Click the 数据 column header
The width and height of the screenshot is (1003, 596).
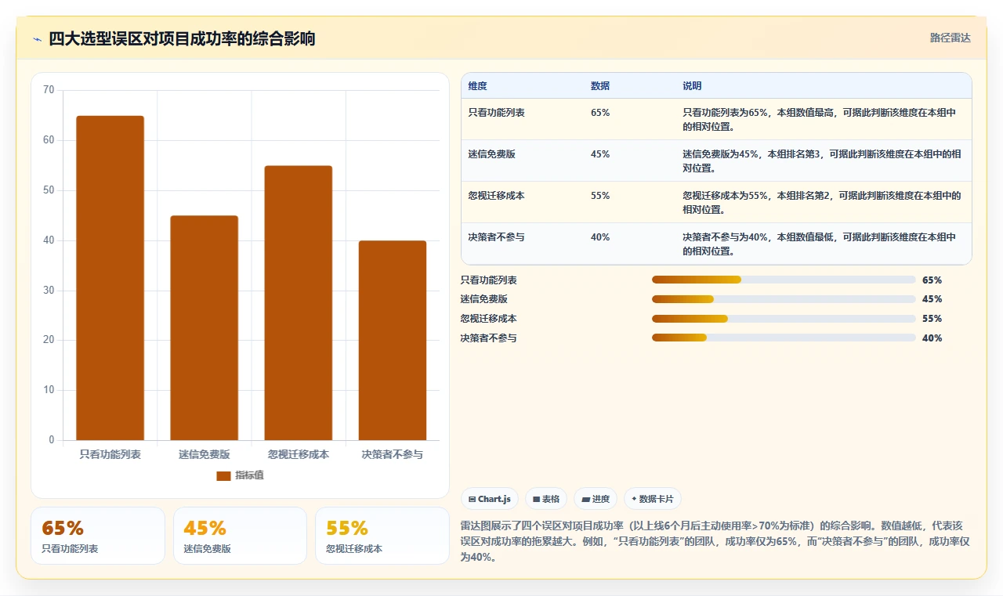[600, 86]
